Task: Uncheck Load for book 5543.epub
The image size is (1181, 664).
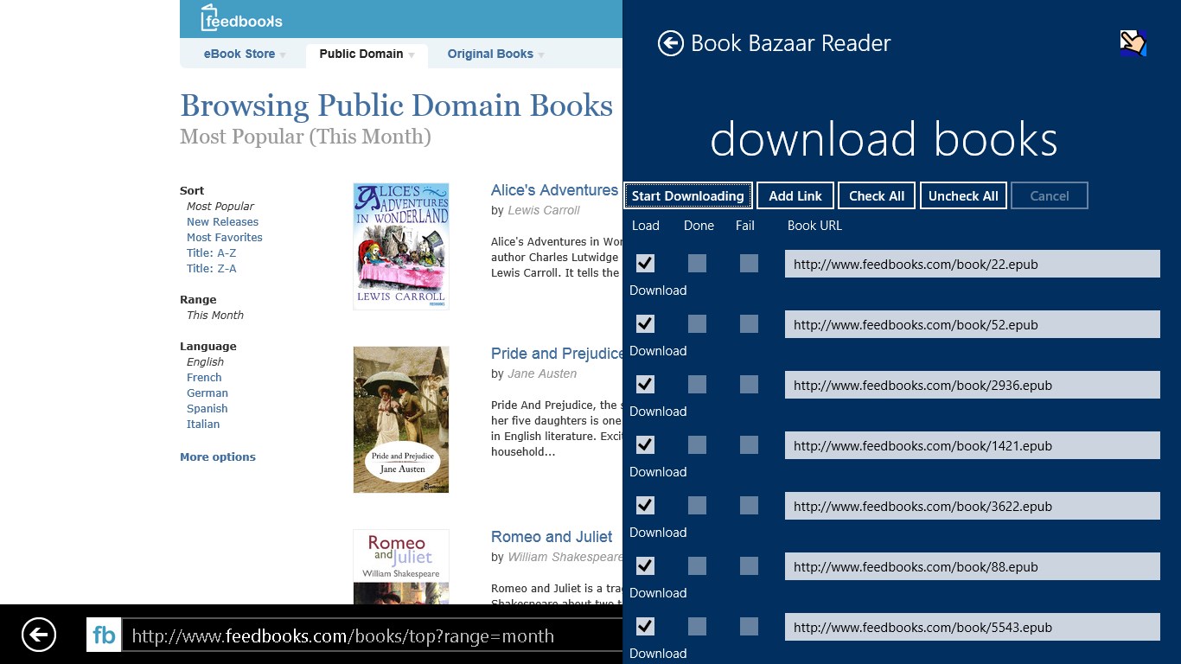Action: point(644,626)
